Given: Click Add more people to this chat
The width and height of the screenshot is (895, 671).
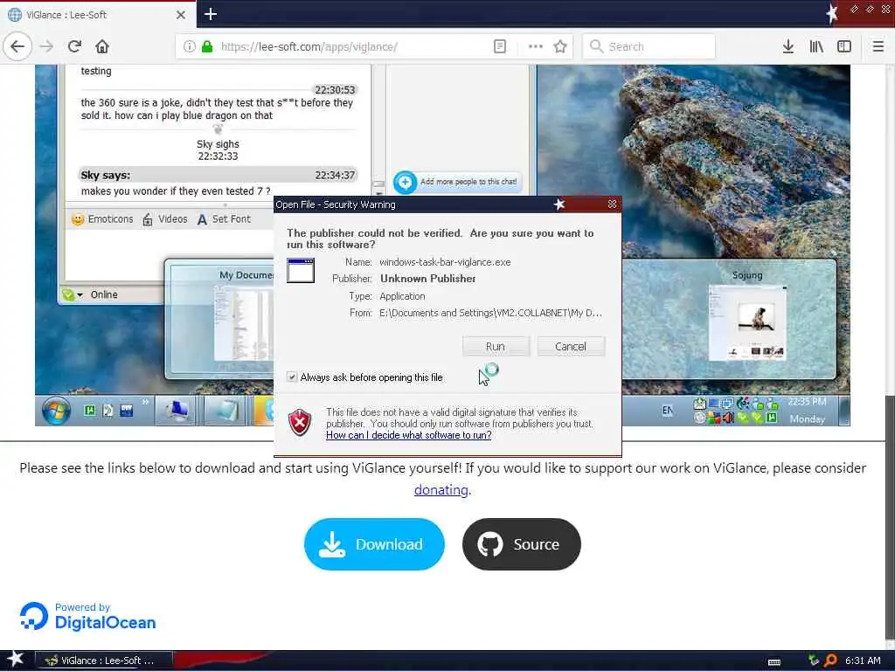Looking at the screenshot, I should pyautogui.click(x=457, y=182).
